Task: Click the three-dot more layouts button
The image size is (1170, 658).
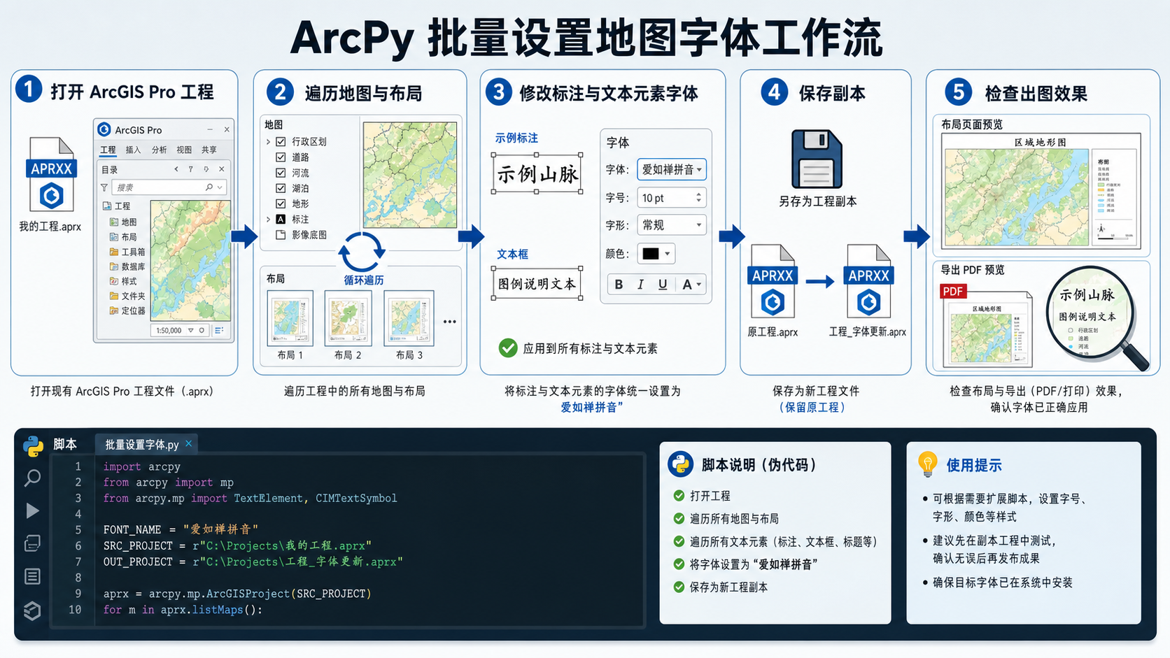Action: 450,322
